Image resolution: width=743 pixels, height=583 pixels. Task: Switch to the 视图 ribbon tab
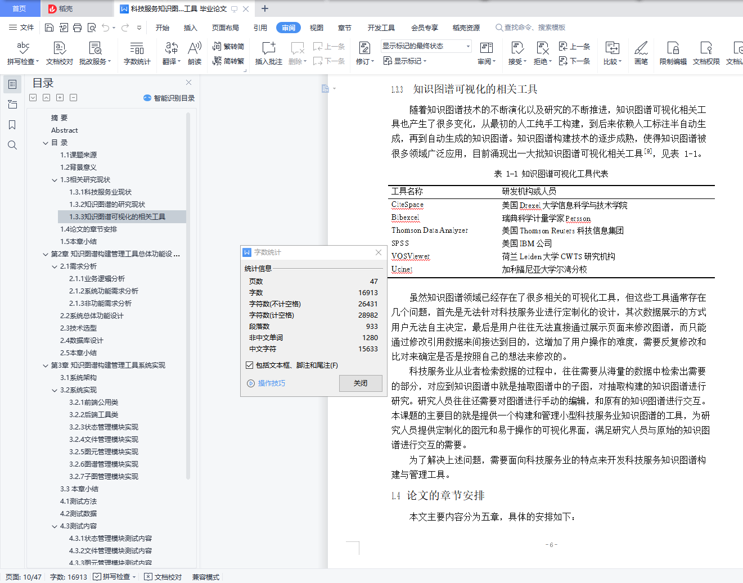click(317, 28)
